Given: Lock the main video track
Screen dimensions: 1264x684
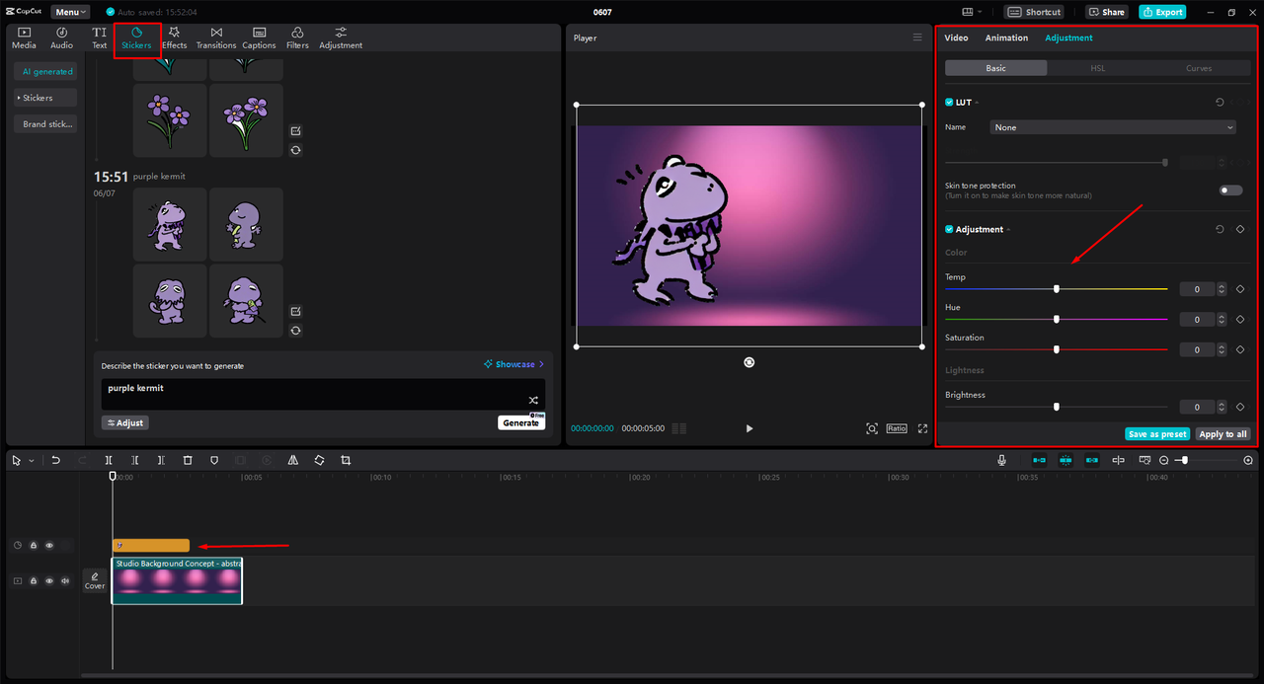Looking at the screenshot, I should 33,581.
